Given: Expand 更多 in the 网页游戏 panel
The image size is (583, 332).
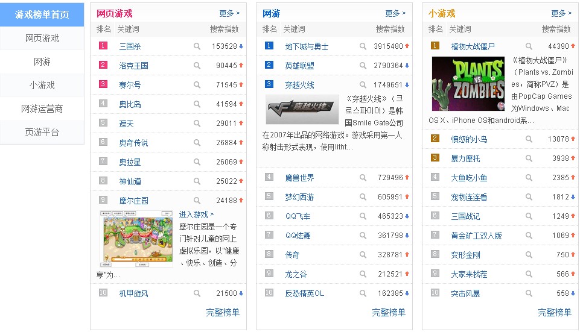Looking at the screenshot, I should [x=229, y=13].
